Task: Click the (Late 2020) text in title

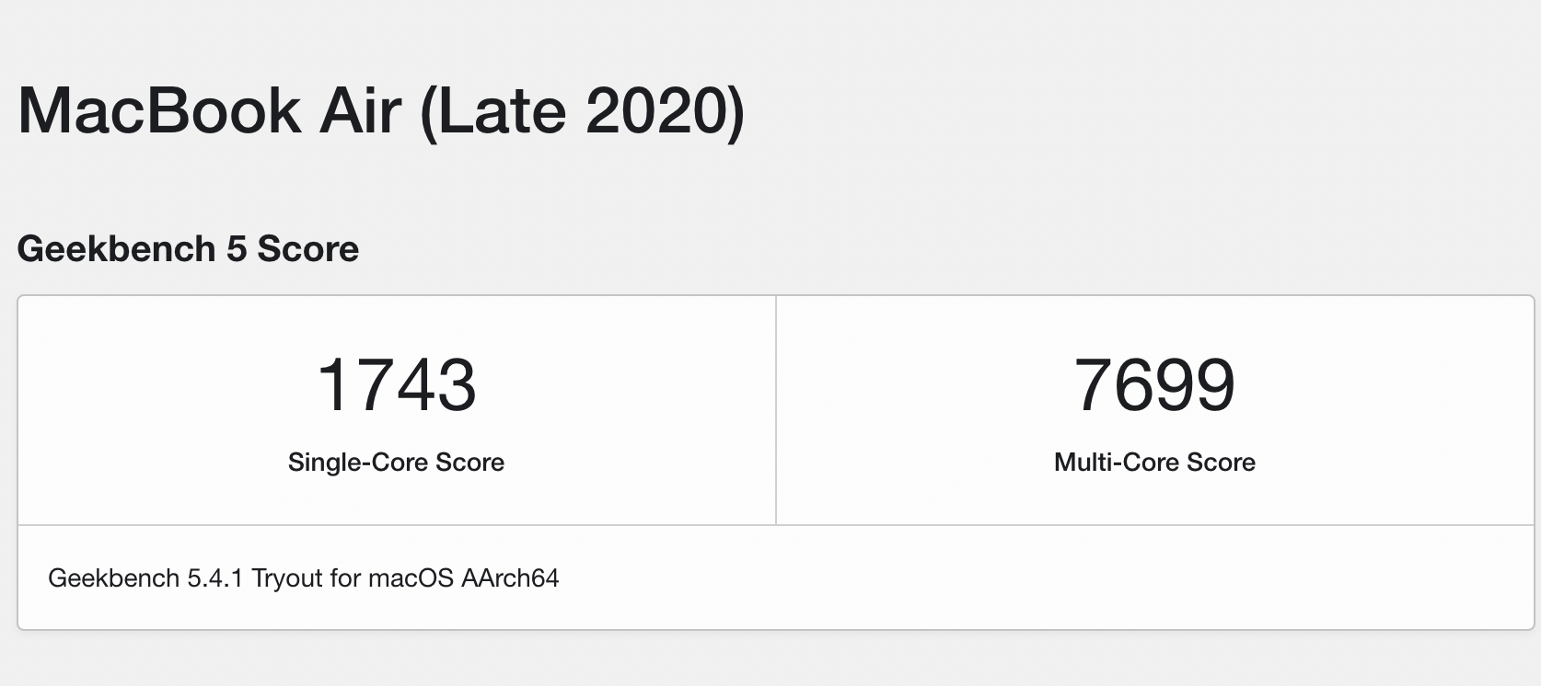Action: click(x=582, y=112)
